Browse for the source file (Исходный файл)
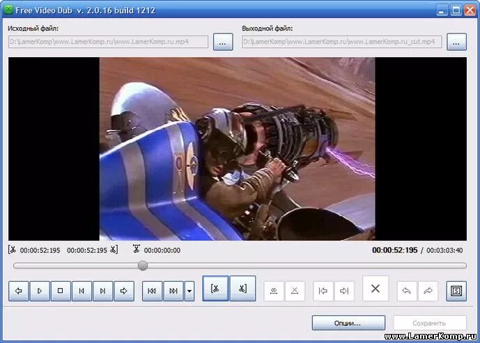 (x=223, y=42)
